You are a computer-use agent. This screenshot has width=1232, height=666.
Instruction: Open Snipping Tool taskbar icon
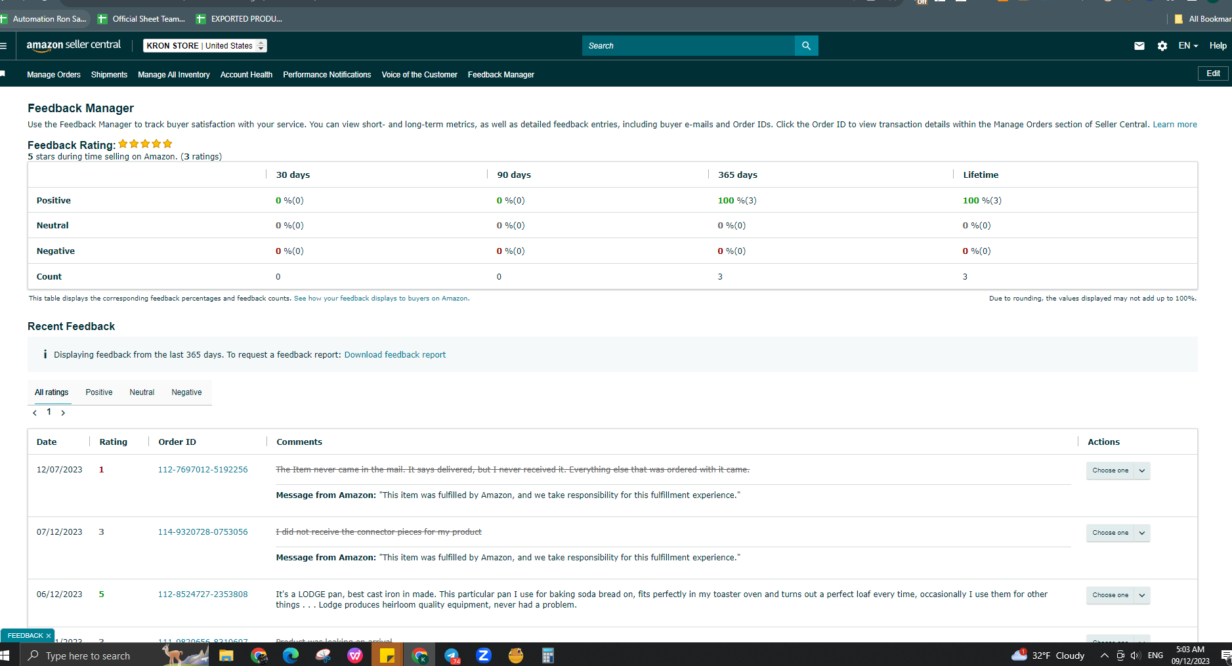[323, 656]
